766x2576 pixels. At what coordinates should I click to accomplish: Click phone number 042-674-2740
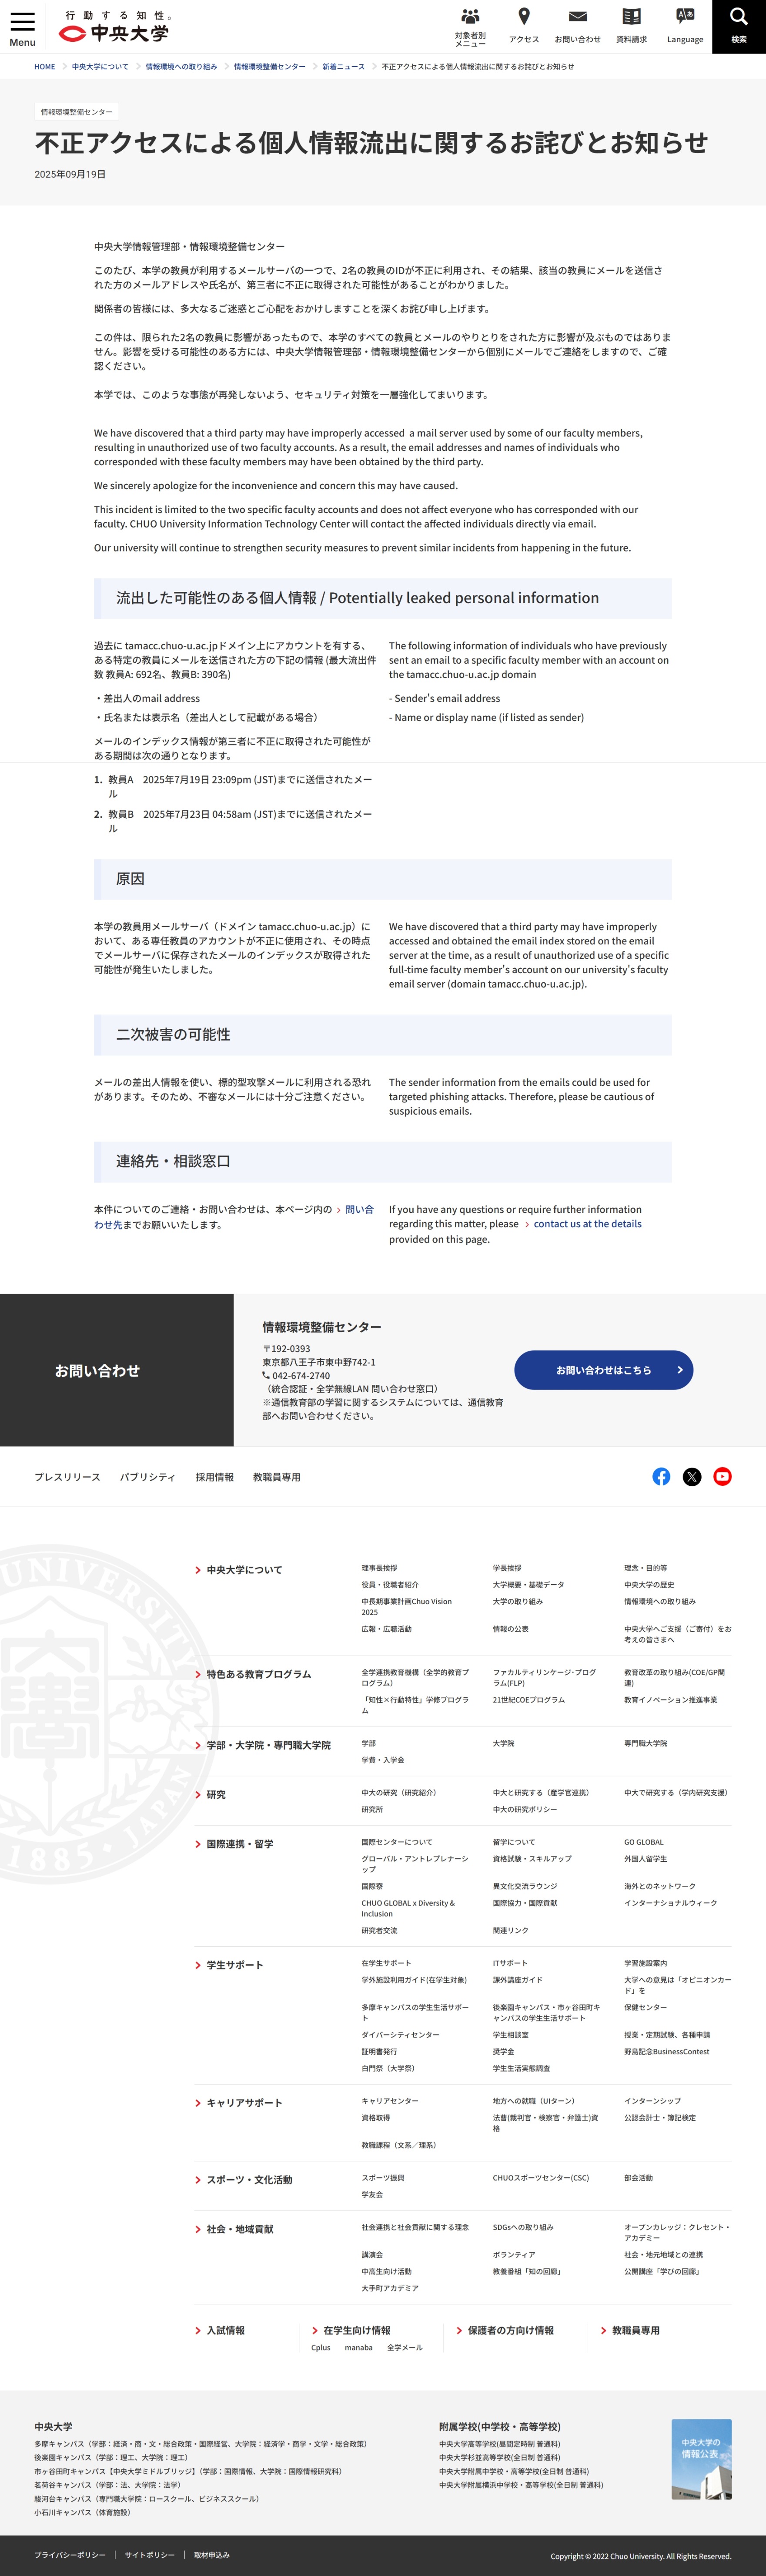pyautogui.click(x=300, y=1376)
